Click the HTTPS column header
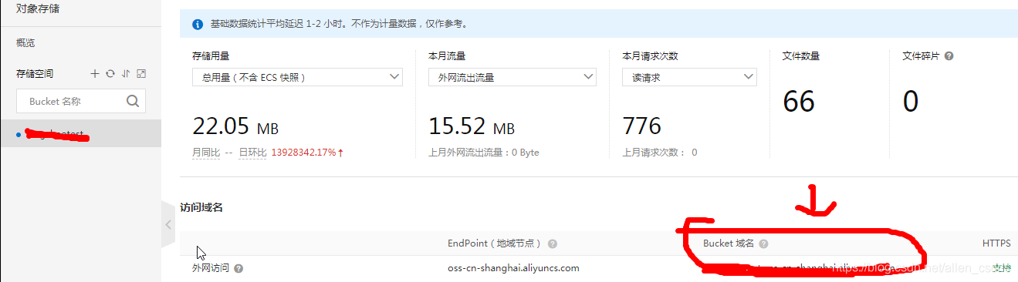 [x=996, y=243]
